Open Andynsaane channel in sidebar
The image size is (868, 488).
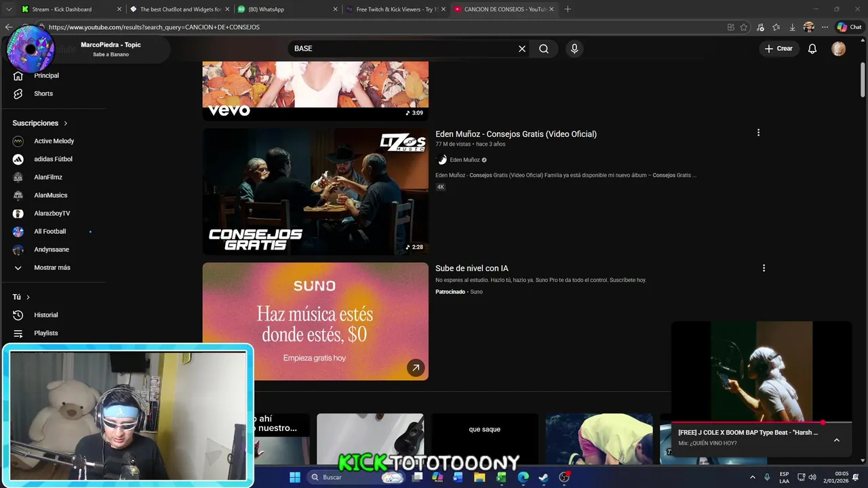(x=52, y=249)
